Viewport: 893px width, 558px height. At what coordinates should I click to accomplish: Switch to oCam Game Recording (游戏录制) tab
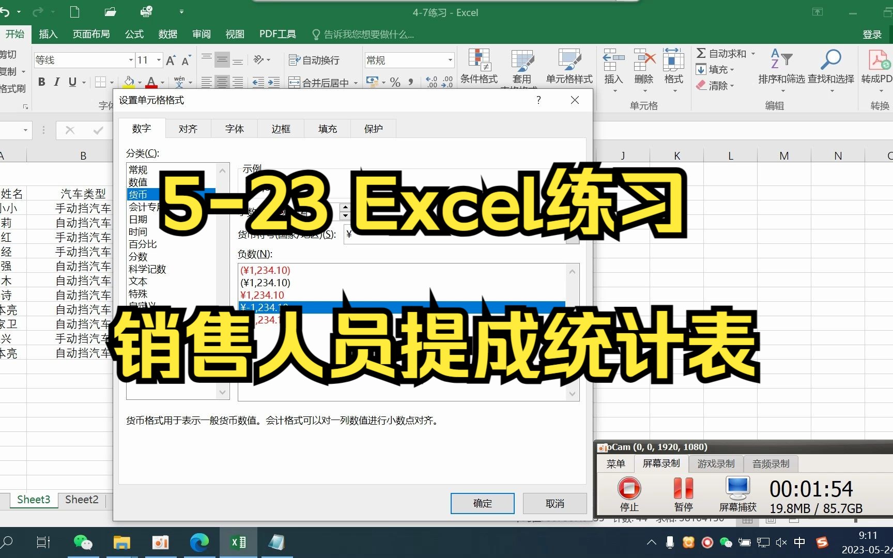point(716,464)
